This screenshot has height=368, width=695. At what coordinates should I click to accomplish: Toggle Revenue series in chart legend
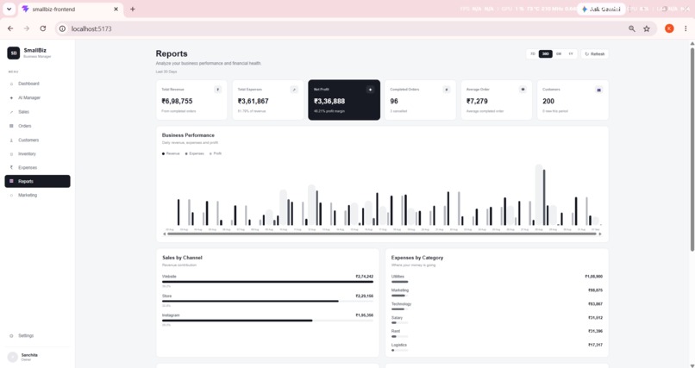(x=171, y=153)
